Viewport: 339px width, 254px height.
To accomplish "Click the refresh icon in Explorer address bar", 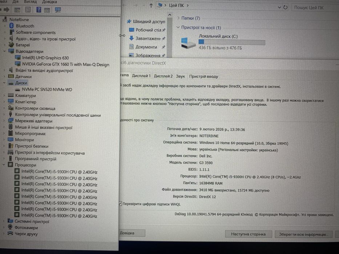I will (285, 7).
